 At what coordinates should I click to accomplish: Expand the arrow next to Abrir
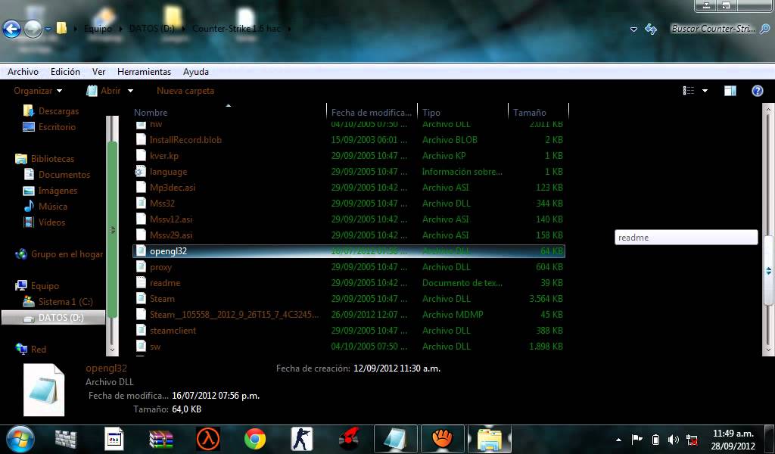click(x=130, y=91)
